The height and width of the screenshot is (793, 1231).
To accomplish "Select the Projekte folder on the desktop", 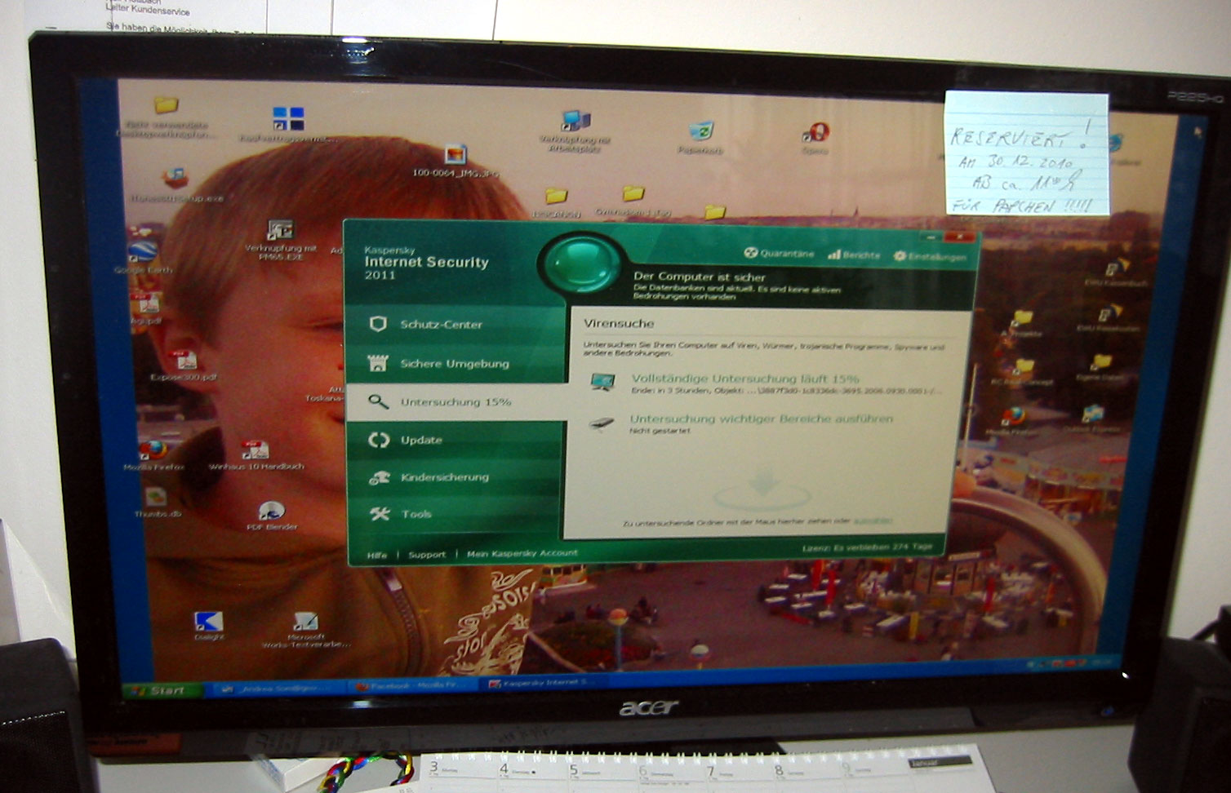I will click(1021, 323).
